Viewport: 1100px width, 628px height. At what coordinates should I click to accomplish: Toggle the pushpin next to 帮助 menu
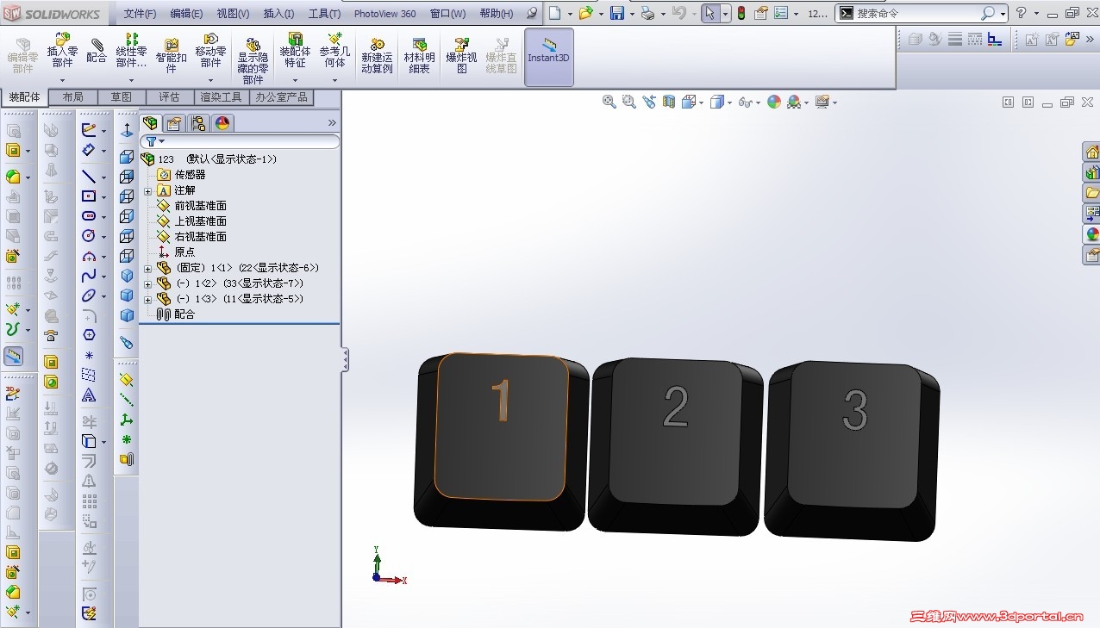532,13
